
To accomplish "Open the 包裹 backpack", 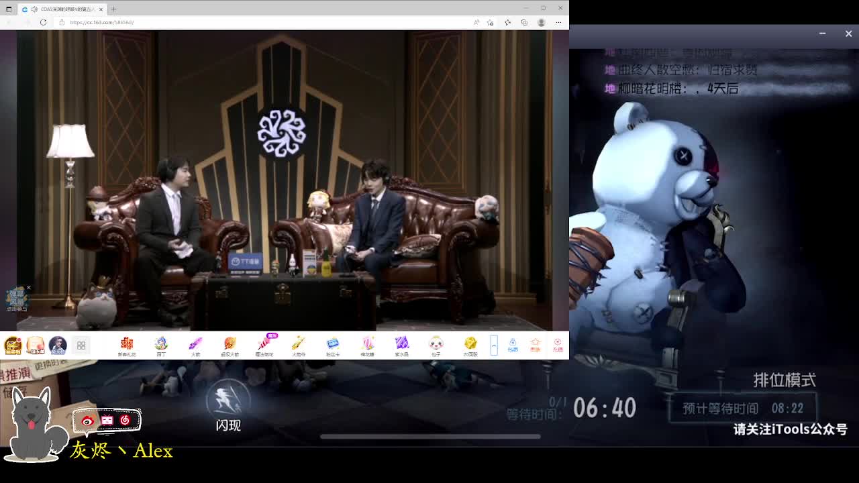I will (x=513, y=345).
